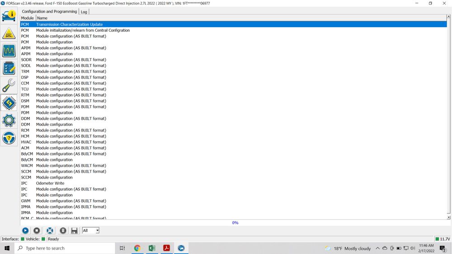The image size is (452, 254).
Task: Select SCCM plain Module configuration row
Action: click(x=234, y=177)
